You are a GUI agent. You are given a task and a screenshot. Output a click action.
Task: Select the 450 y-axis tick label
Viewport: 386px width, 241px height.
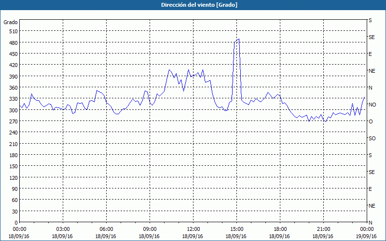(x=14, y=54)
